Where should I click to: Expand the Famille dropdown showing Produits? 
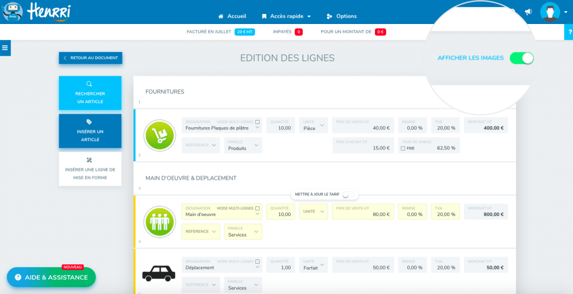[x=243, y=145]
